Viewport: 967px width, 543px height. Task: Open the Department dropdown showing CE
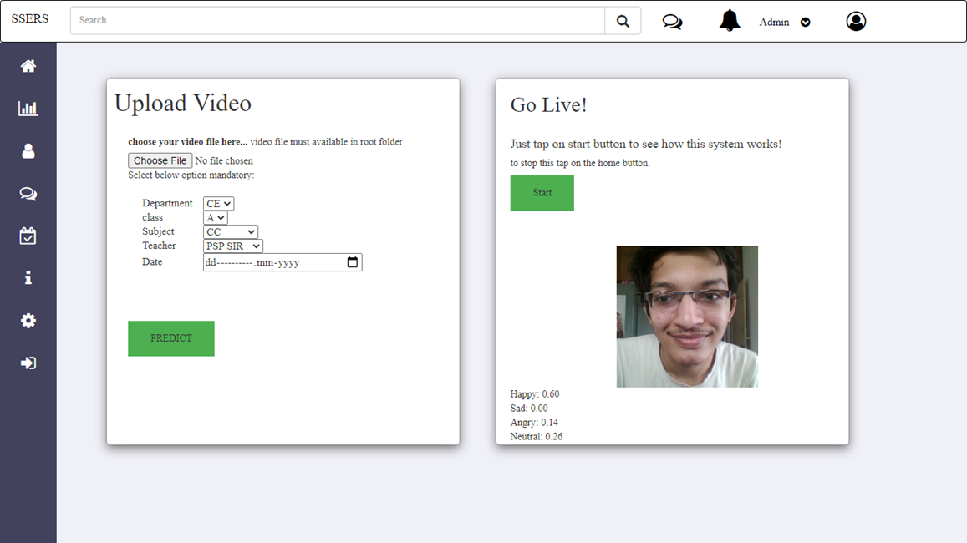(218, 203)
